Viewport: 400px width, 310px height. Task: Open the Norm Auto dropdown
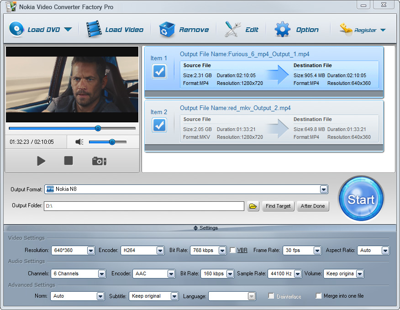click(x=100, y=296)
